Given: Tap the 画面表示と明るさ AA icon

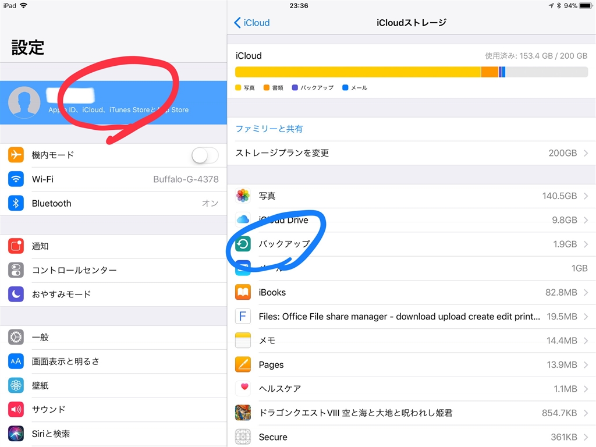Looking at the screenshot, I should click(x=16, y=361).
